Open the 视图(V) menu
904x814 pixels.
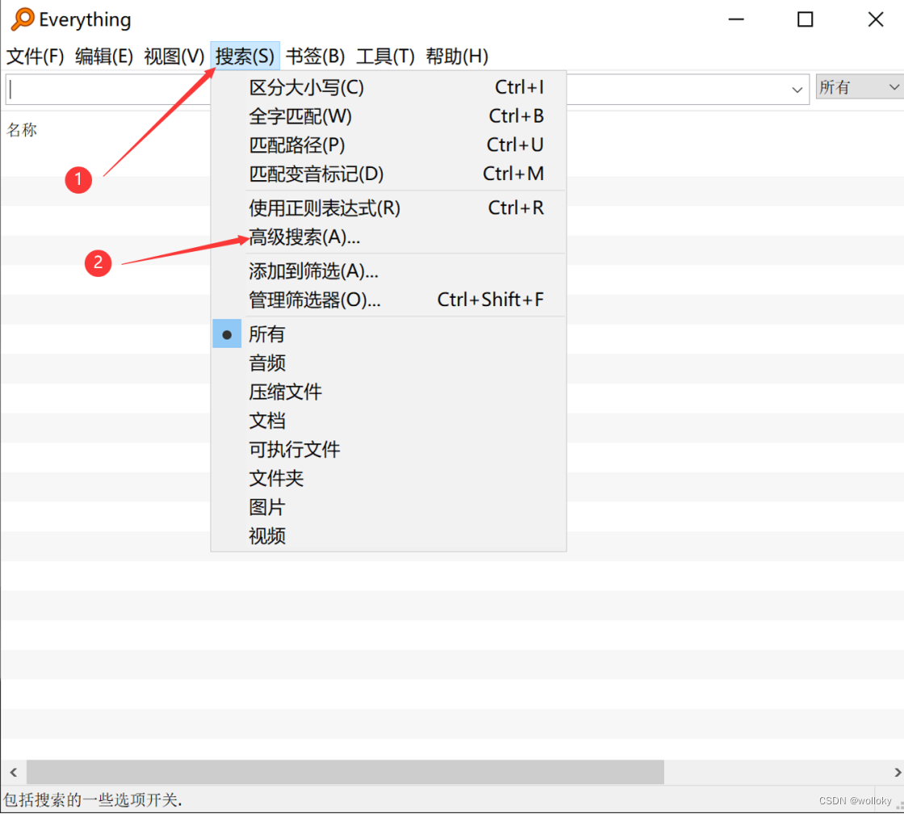tap(174, 56)
